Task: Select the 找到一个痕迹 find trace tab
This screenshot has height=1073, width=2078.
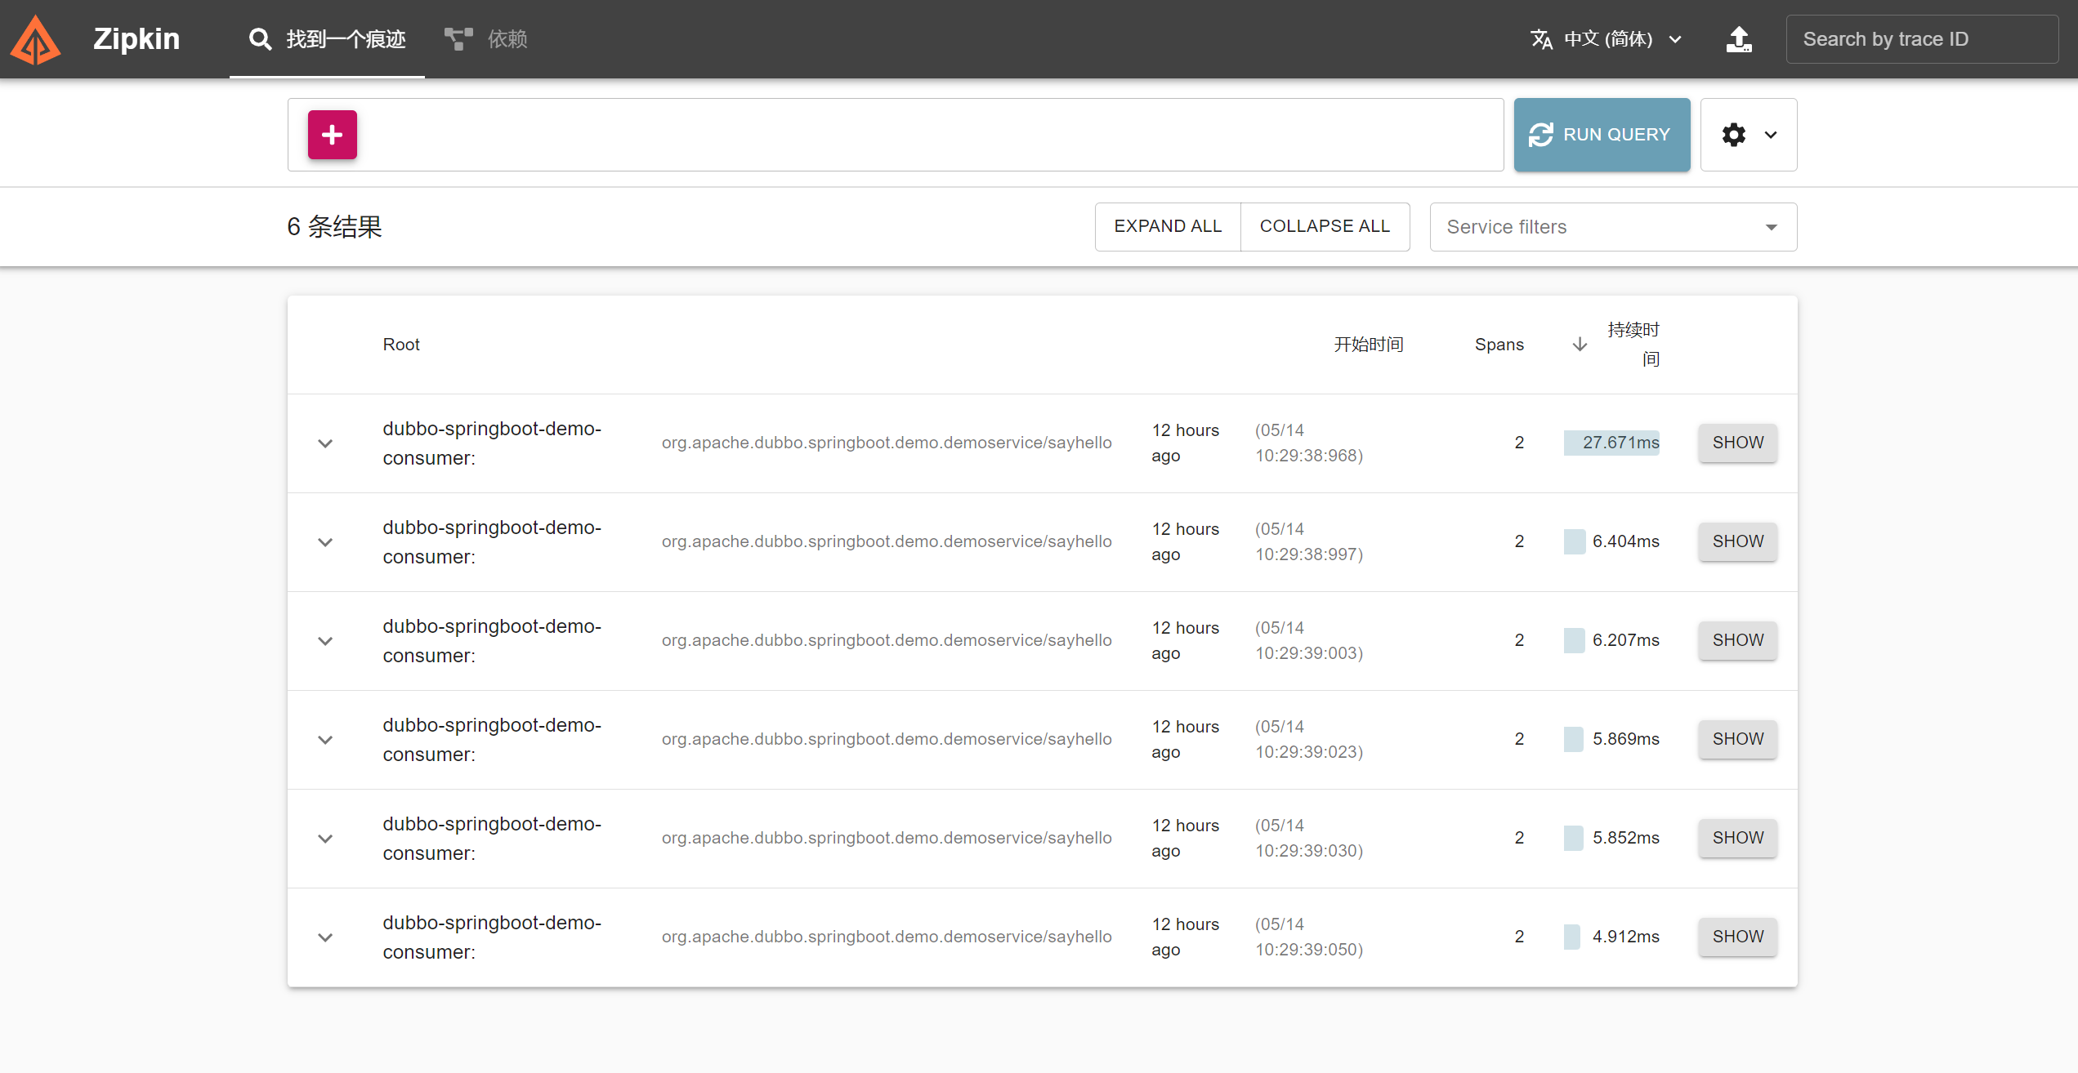Action: (x=346, y=39)
